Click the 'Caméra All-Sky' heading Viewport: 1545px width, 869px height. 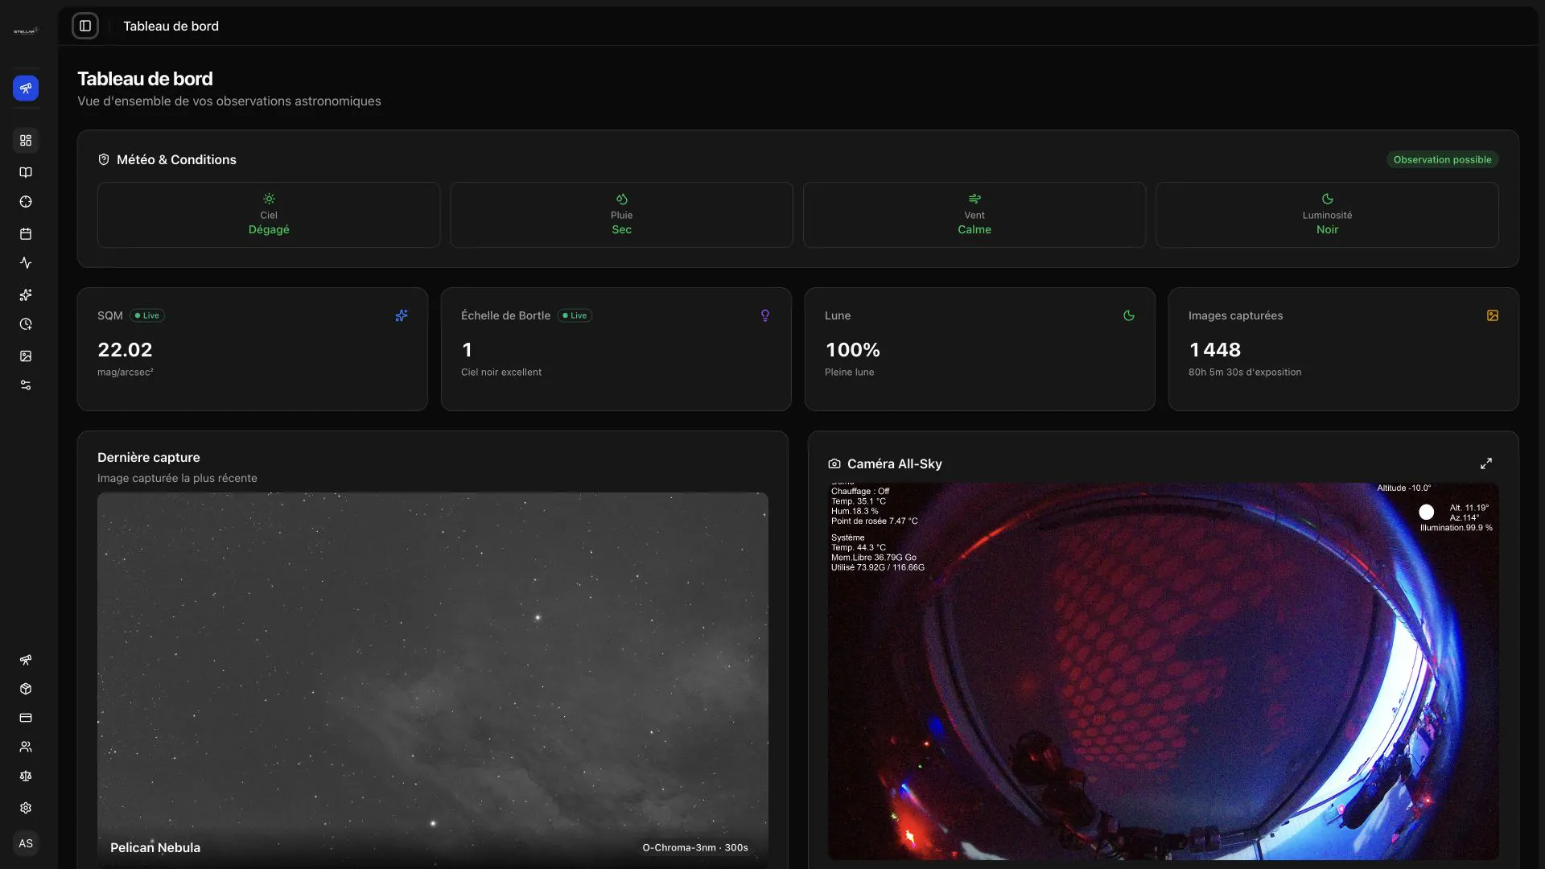point(895,463)
